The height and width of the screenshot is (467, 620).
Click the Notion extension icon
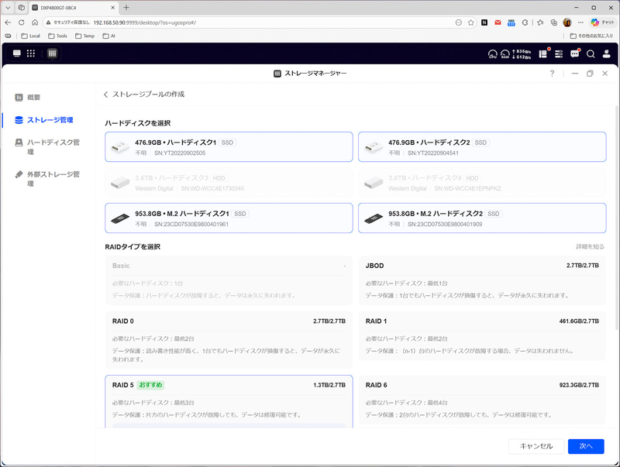(x=484, y=22)
